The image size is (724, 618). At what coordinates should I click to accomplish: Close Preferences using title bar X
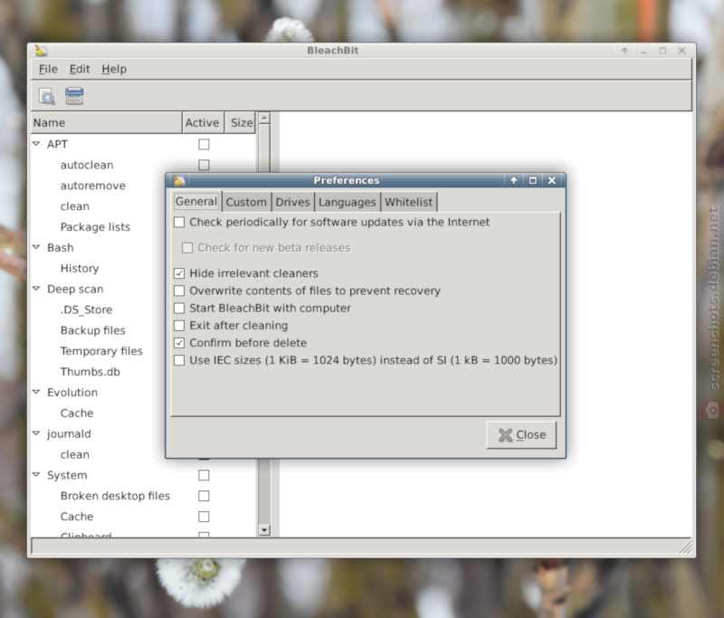[x=551, y=180]
